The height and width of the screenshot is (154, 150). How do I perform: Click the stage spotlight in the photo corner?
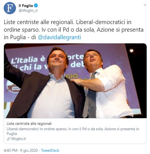(131, 51)
